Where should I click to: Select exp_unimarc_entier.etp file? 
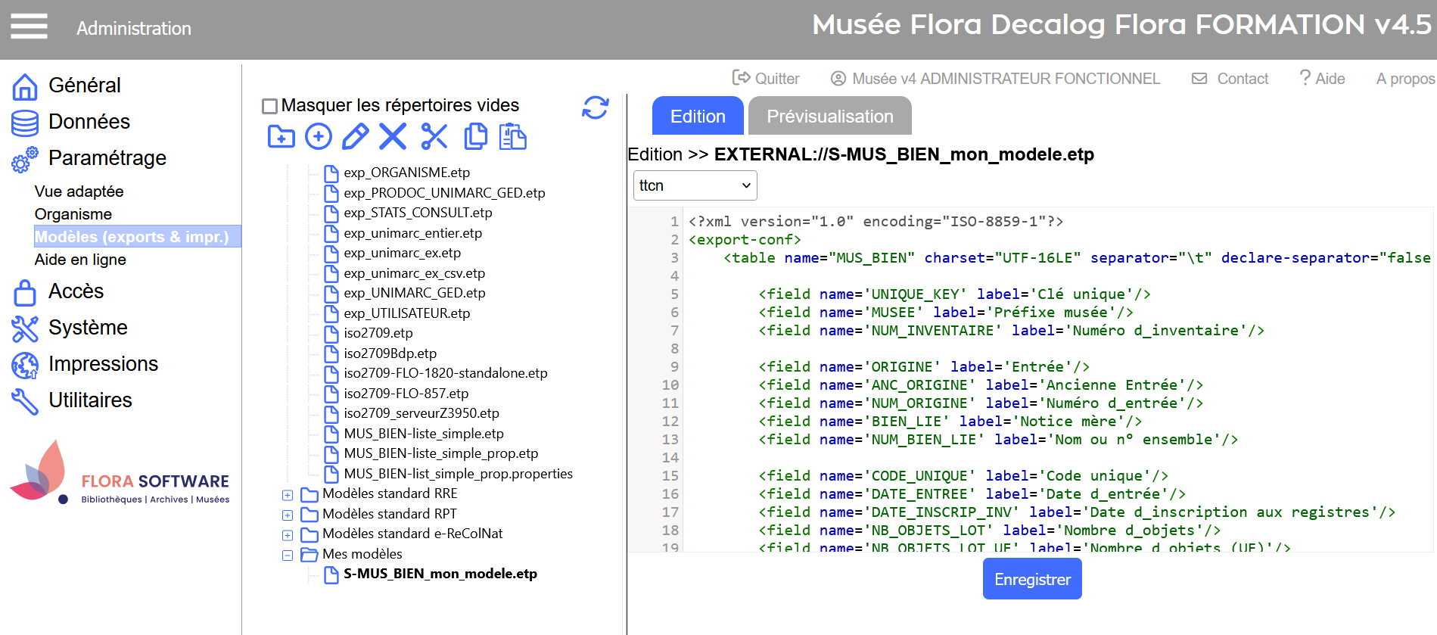(412, 234)
